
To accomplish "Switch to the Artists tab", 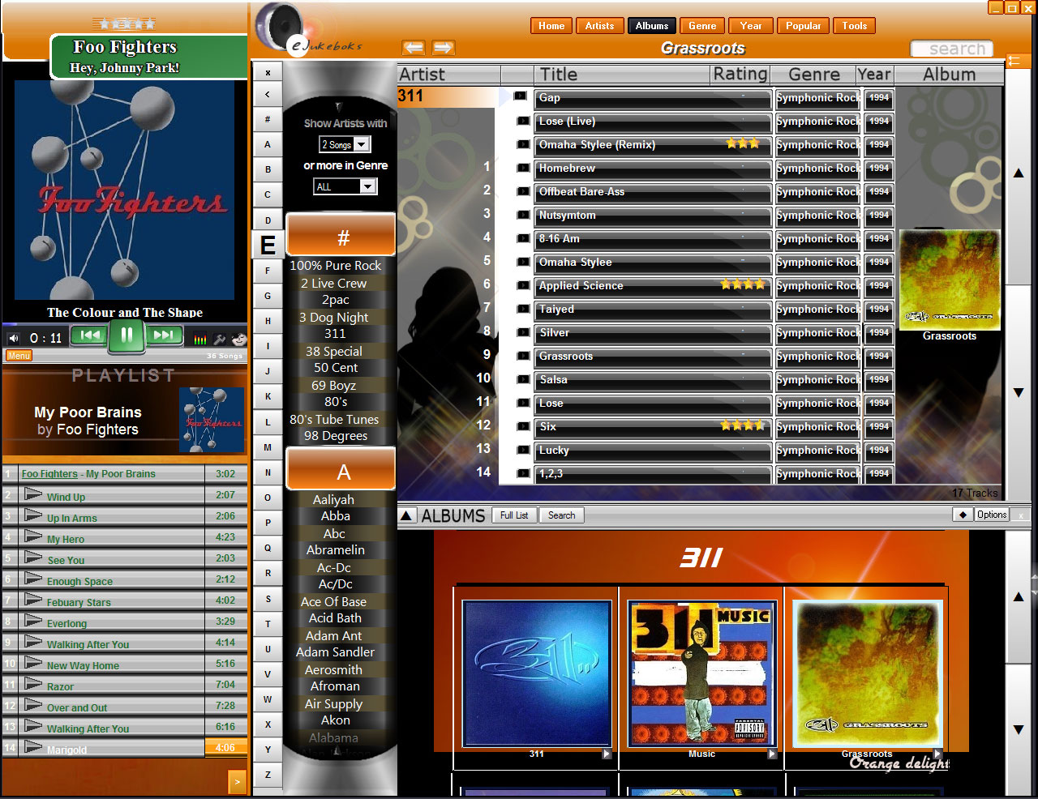I will (x=599, y=26).
